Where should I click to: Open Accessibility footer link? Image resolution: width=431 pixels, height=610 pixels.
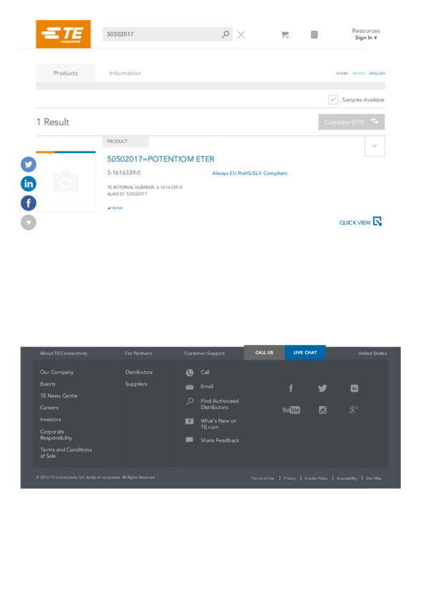pyautogui.click(x=346, y=478)
